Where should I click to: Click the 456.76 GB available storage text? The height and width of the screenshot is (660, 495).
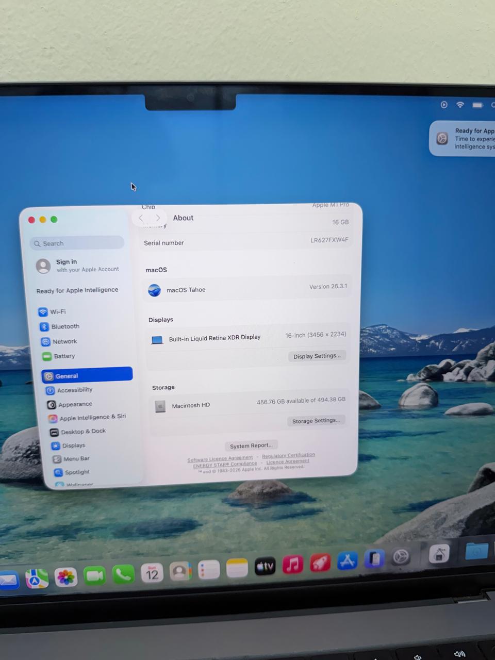301,401
